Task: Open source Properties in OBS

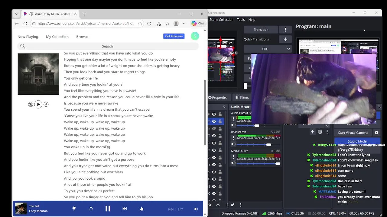Action: (x=217, y=98)
